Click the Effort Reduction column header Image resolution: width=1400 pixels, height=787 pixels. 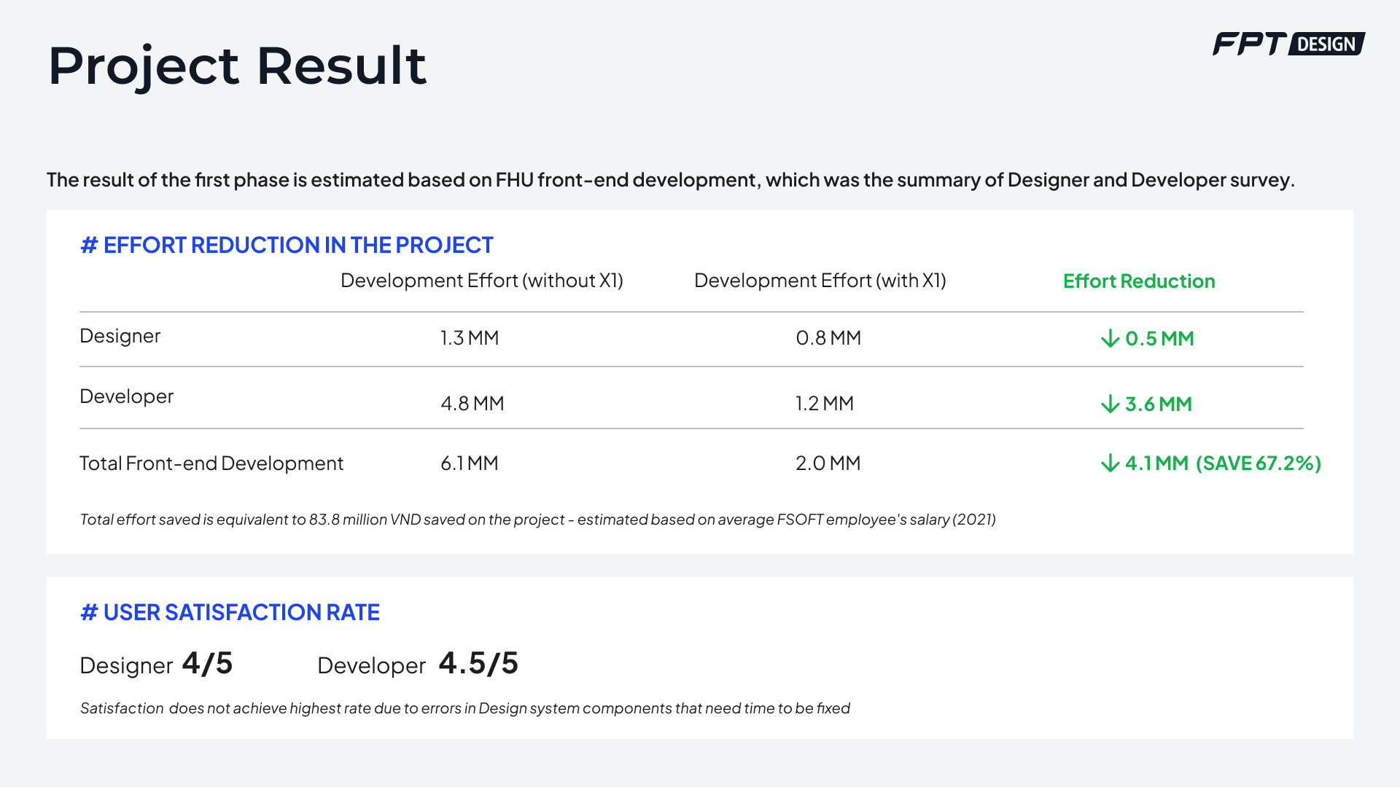[1138, 281]
